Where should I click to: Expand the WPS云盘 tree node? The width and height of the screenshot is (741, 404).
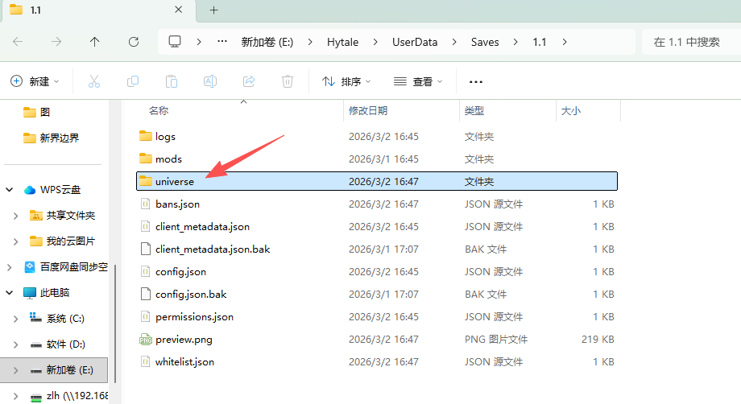click(x=10, y=190)
